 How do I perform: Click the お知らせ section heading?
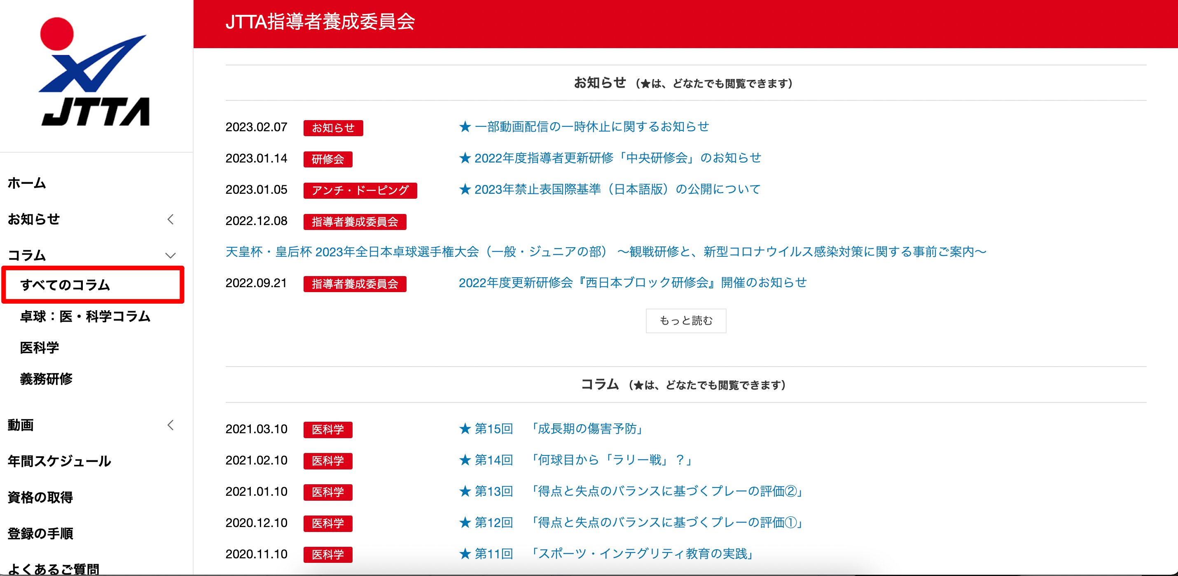click(684, 83)
